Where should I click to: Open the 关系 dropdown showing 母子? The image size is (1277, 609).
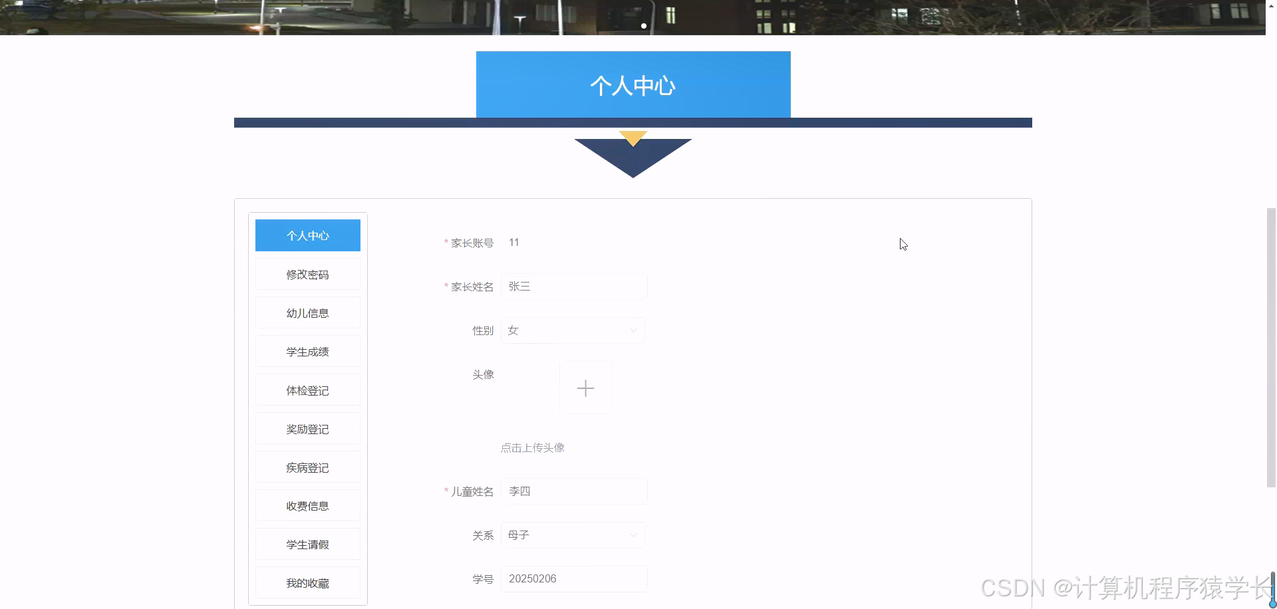573,535
